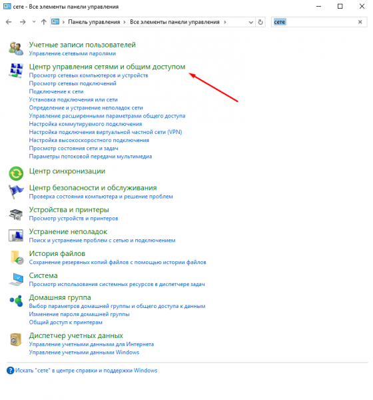Open Центр управления сетями и общим доступом
The height and width of the screenshot is (400, 373).
pyautogui.click(x=107, y=67)
